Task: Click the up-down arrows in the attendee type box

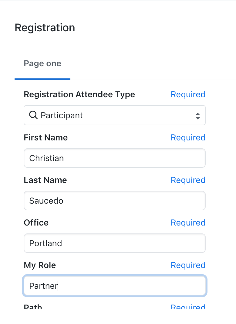Action: pos(197,115)
